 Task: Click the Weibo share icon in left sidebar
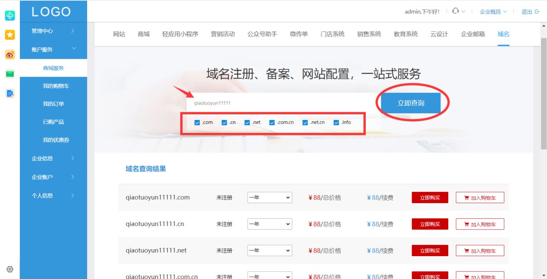tap(9, 54)
